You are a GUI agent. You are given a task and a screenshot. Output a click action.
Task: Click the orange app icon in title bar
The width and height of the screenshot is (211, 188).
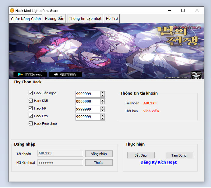[x=12, y=10]
